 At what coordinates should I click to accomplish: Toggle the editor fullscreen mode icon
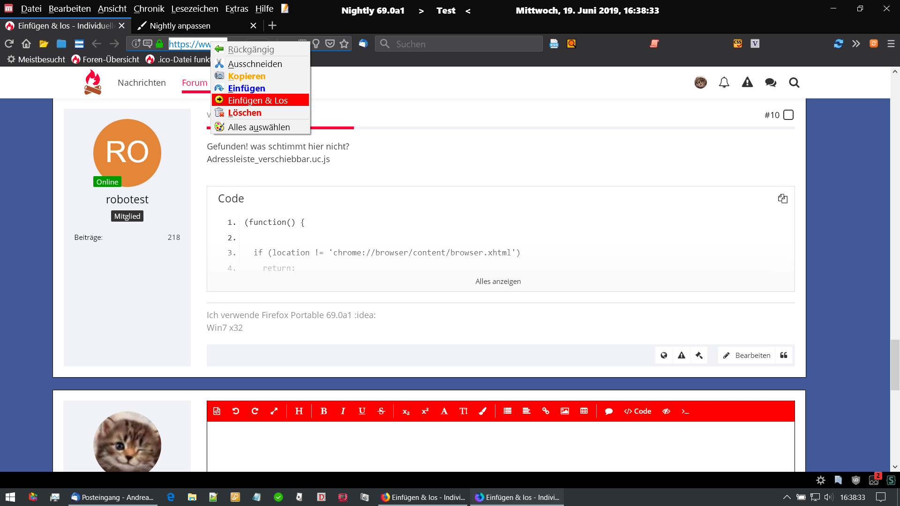coord(274,411)
